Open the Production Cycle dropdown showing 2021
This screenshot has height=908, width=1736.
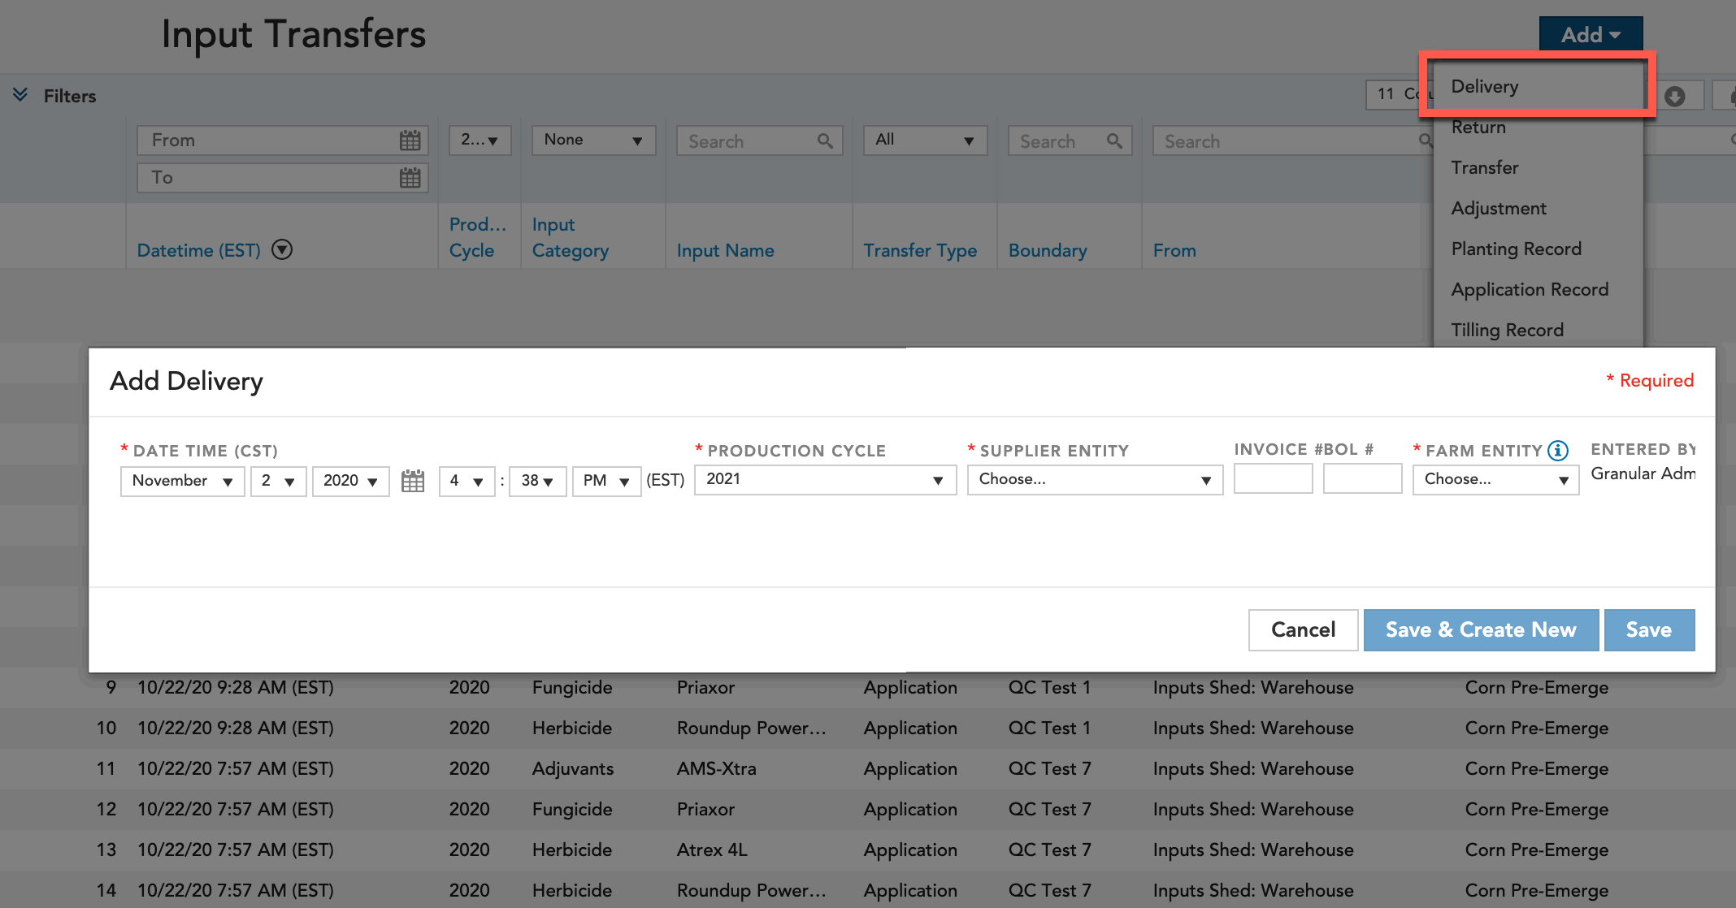point(825,479)
